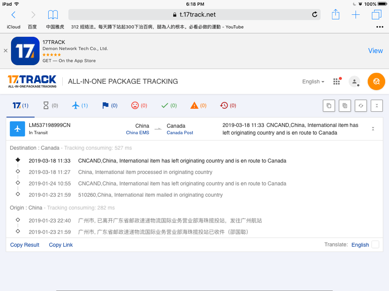Show all Safari tabs icon
389x291 pixels.
(376, 15)
